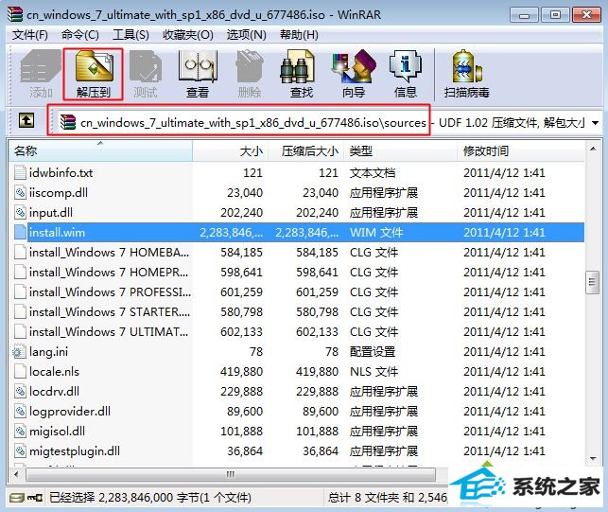Open the Tools (工具) menu
The height and width of the screenshot is (512, 608).
[130, 35]
